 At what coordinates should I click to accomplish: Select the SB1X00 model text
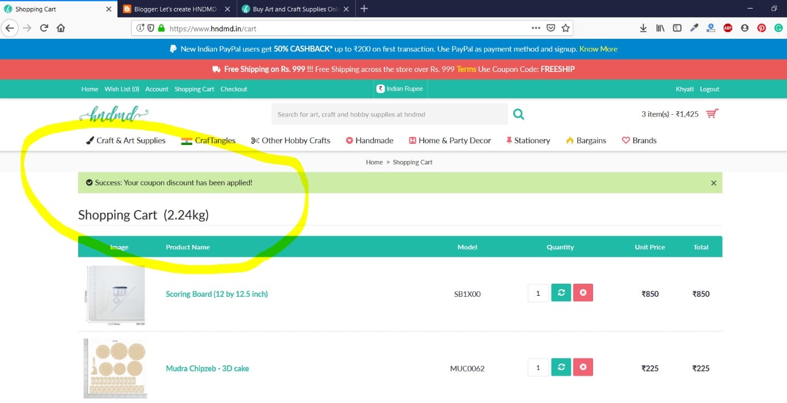[467, 294]
